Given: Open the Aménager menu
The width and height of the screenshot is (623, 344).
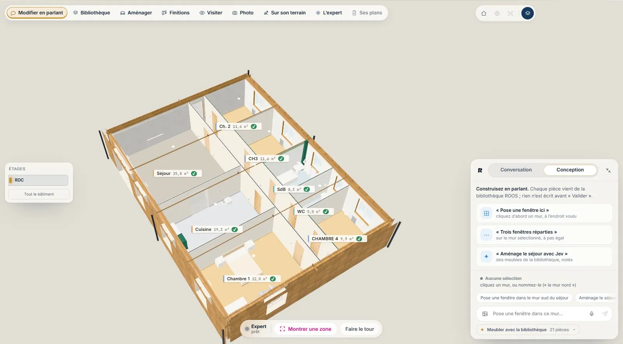Looking at the screenshot, I should (136, 13).
